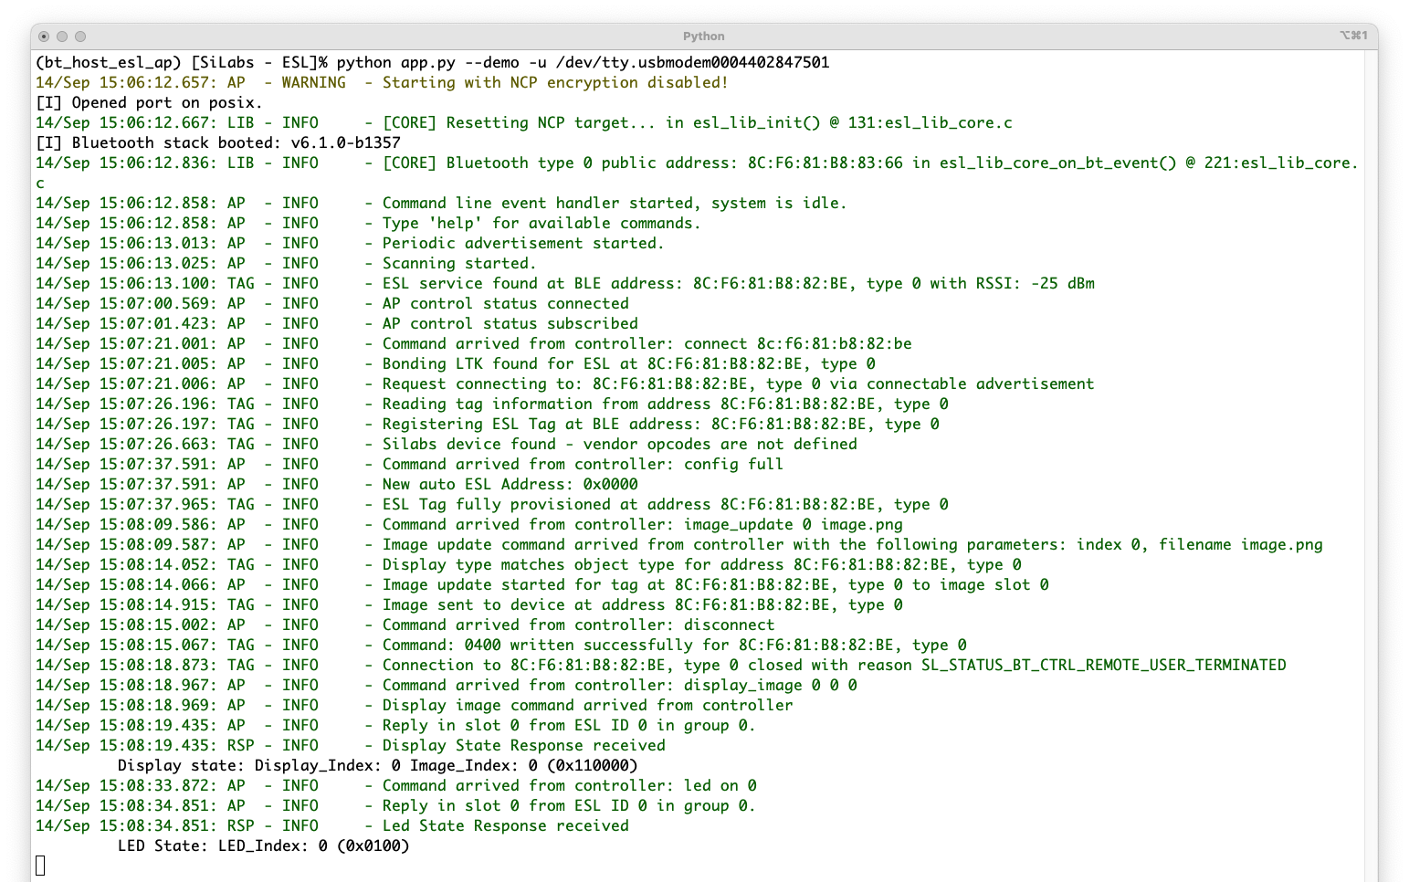Click the 'image_update 0 image.png' command text
This screenshot has width=1409, height=882.
[x=793, y=524]
